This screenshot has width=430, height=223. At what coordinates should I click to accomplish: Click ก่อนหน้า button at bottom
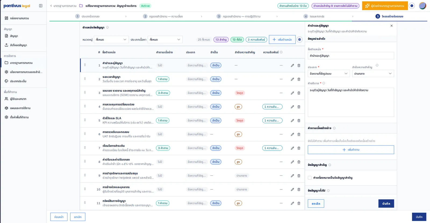click(x=59, y=217)
